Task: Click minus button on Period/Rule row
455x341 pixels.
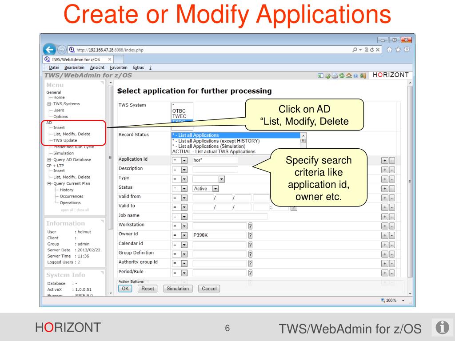Action: click(392, 273)
